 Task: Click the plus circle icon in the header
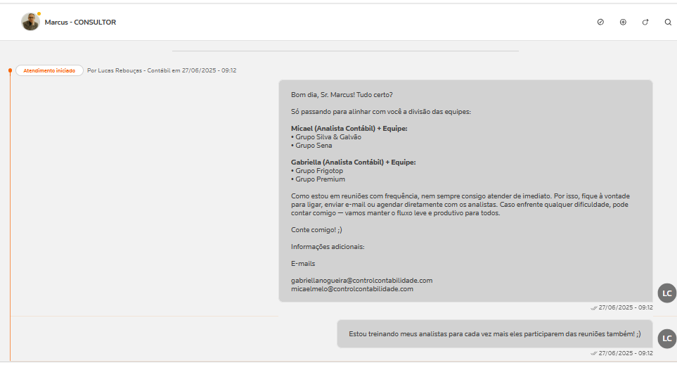(623, 22)
